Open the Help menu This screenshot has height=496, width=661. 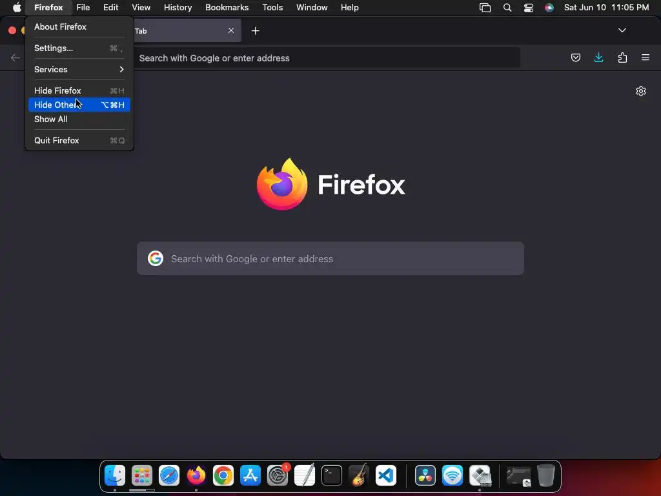pyautogui.click(x=349, y=7)
